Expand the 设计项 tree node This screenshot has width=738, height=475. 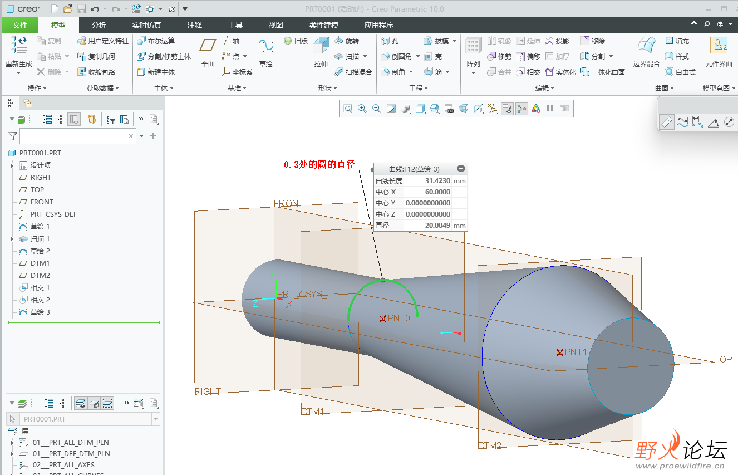12,165
